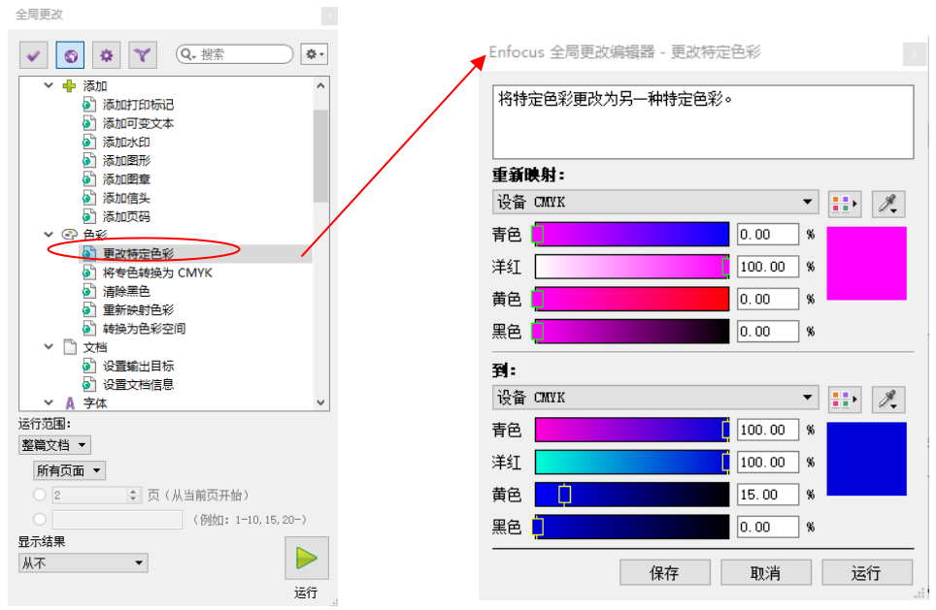
Task: Open the 设备 CMYK dropdown under 重新映射
Action: click(655, 203)
